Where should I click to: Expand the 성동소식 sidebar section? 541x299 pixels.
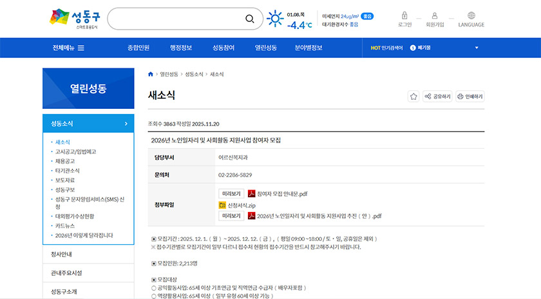tap(88, 123)
